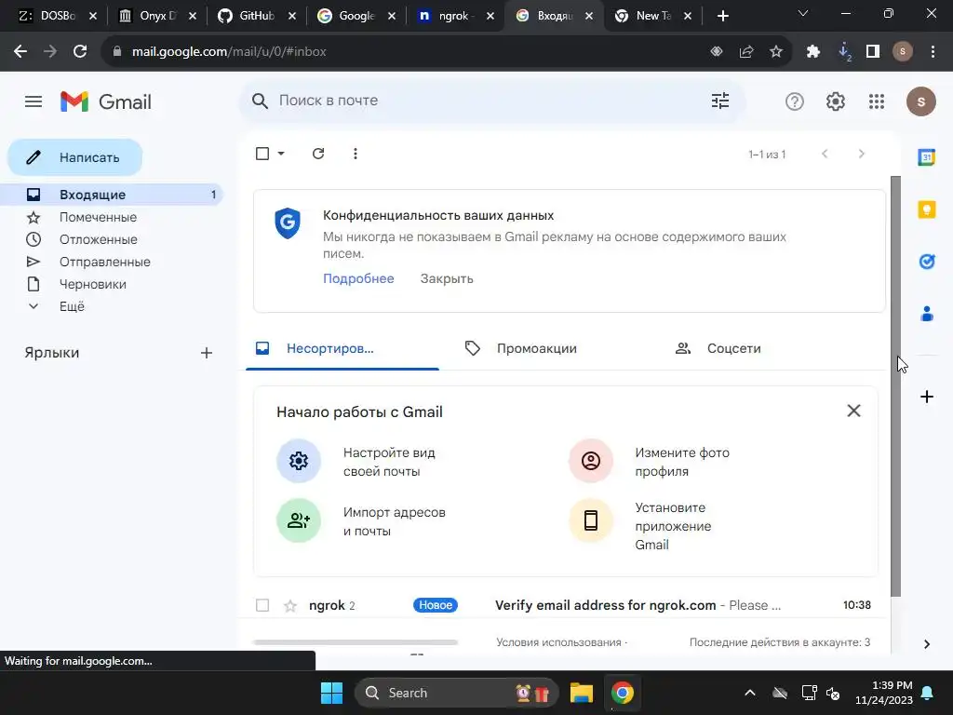Image resolution: width=953 pixels, height=715 pixels.
Task: Open the Отложенные folder
Action: (x=98, y=239)
